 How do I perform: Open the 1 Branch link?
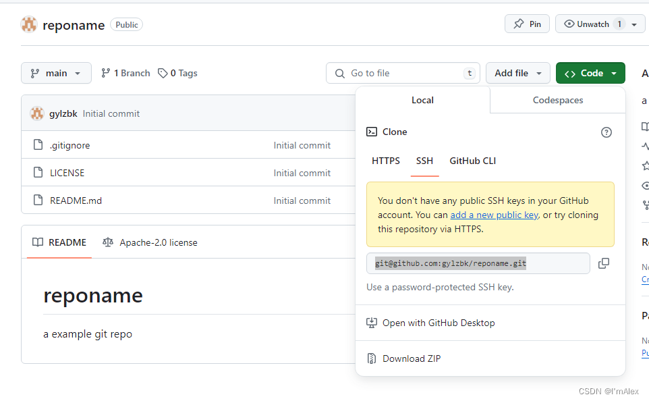pyautogui.click(x=126, y=74)
